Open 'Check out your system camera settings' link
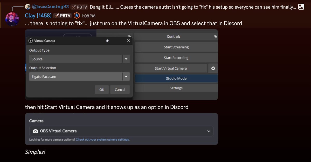 pos(102,140)
